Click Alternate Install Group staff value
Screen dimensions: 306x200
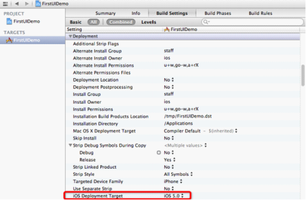tap(169, 51)
